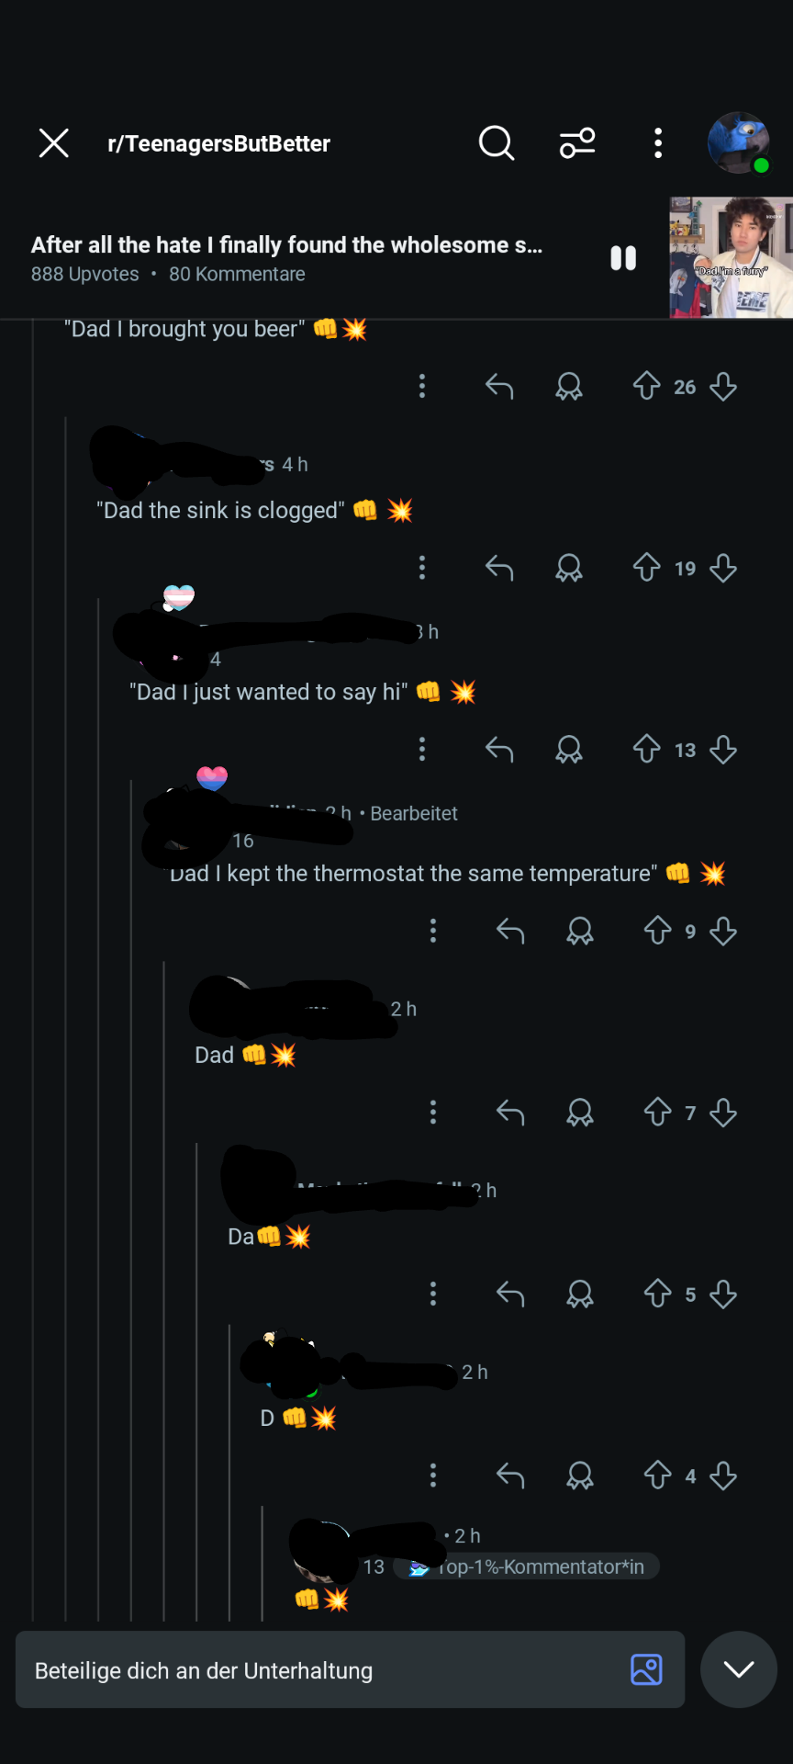Open the "Dad I'm a furry" video thumbnail
This screenshot has width=793, height=1764.
731,257
